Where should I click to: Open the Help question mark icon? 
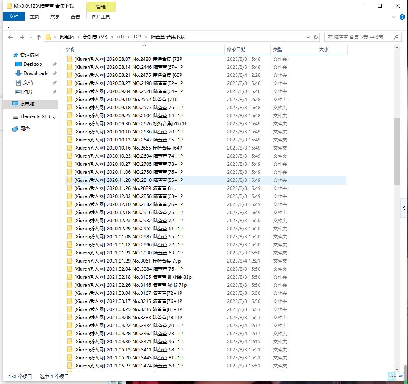(x=401, y=17)
